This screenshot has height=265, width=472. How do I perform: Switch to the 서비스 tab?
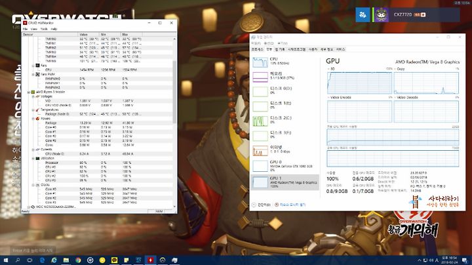340,49
